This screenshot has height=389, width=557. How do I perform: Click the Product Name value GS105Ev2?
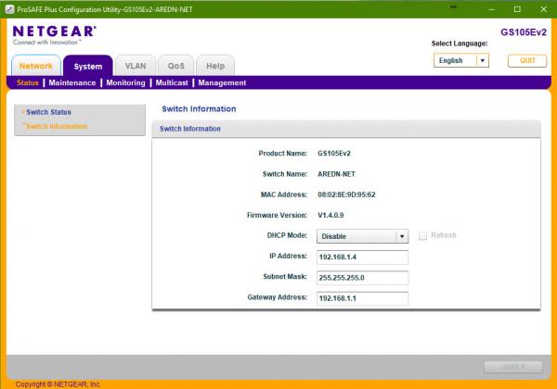point(334,154)
